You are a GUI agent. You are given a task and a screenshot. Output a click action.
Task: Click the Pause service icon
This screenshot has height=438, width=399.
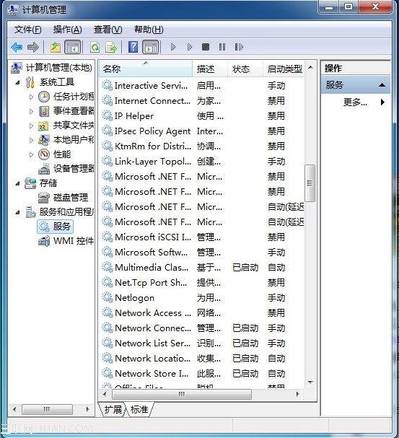point(222,47)
